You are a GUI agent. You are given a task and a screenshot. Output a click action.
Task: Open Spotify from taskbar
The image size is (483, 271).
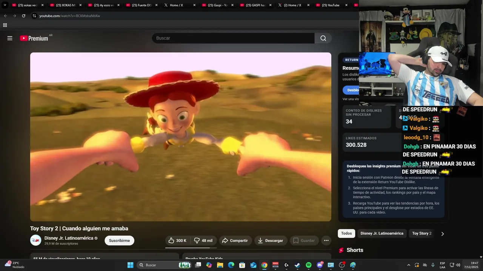click(309, 265)
